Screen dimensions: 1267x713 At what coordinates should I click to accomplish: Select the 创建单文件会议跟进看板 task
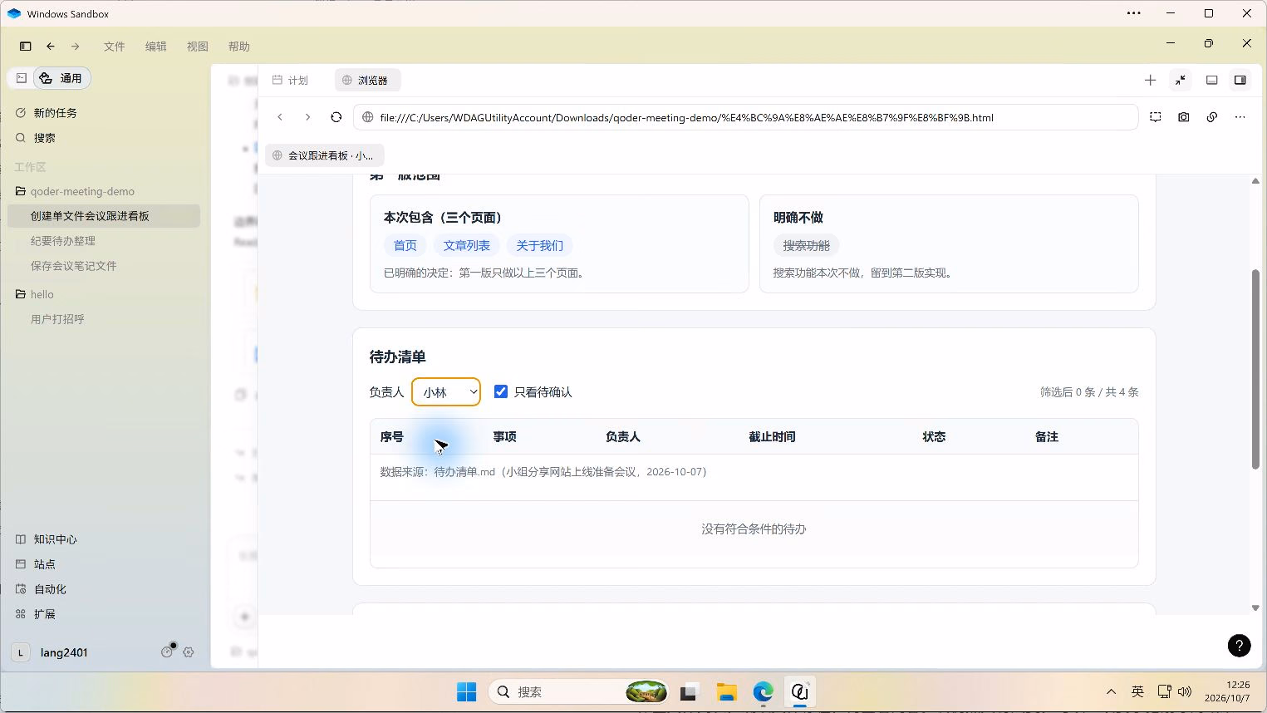[104, 216]
